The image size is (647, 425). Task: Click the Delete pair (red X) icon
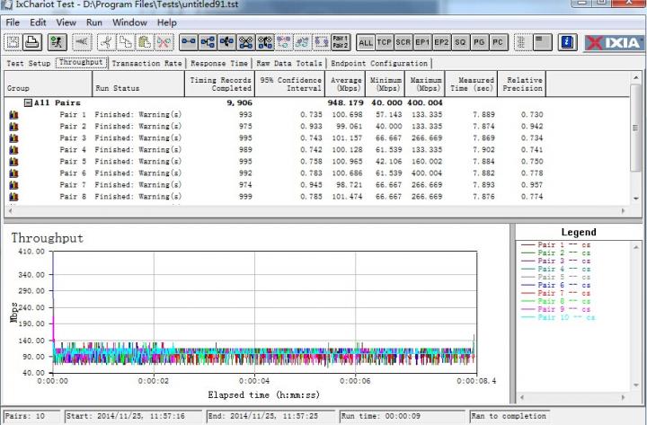click(x=164, y=42)
